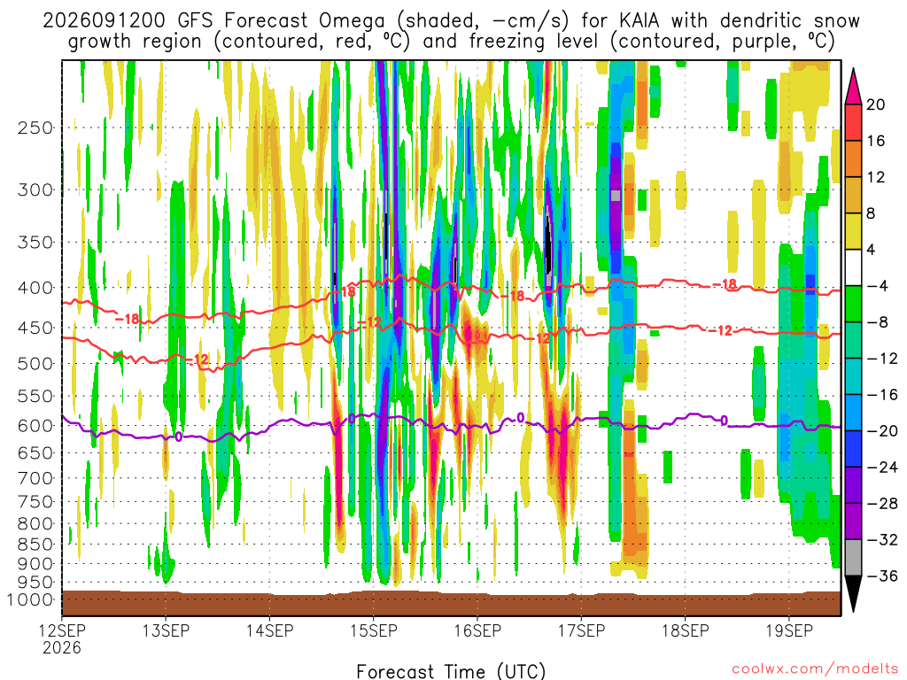Click the purple 0 freezing level contour label near 13SEP
Screen dimensions: 907x680
pyautogui.click(x=178, y=437)
